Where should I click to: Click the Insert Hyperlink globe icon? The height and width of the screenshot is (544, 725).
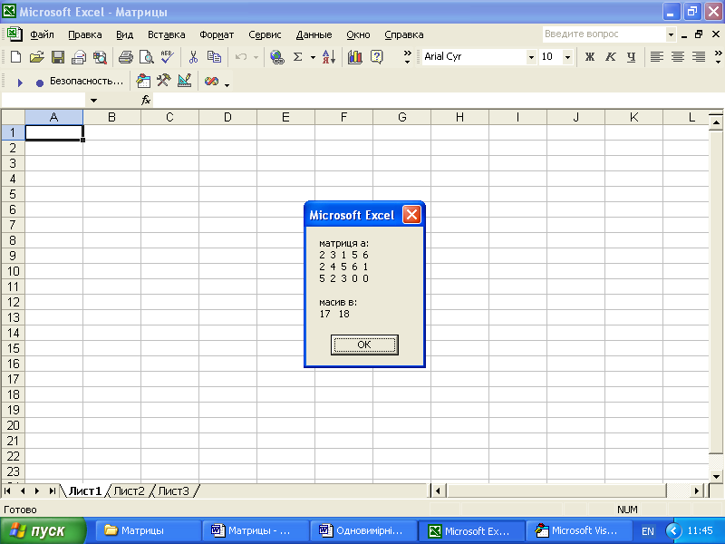277,57
